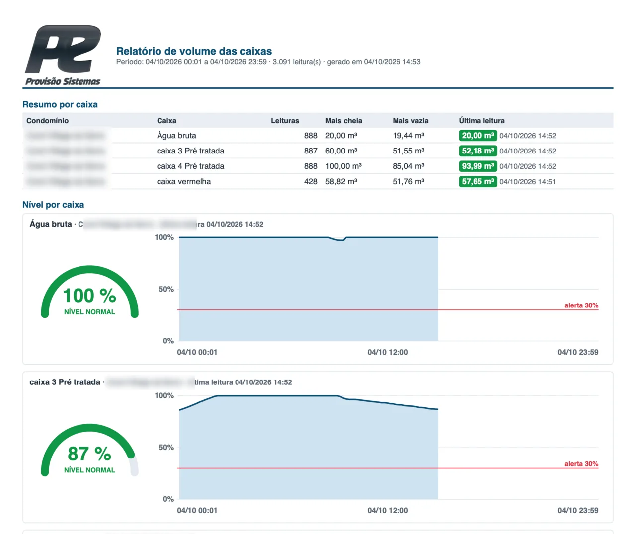This screenshot has height=534, width=636.
Task: Click the Provisão Sistemas logo
Action: (63, 55)
